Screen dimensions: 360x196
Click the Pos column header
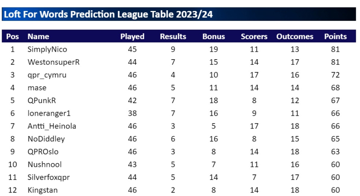[13, 36]
